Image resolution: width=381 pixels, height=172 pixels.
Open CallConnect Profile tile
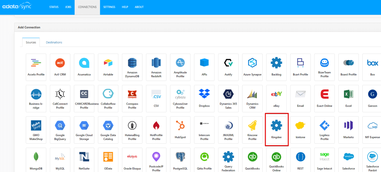pyautogui.click(x=60, y=99)
